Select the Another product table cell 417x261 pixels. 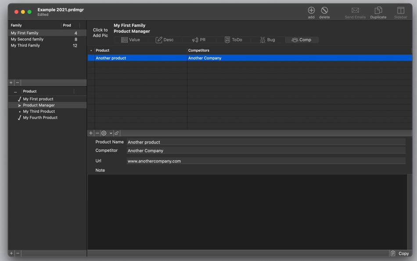point(141,58)
